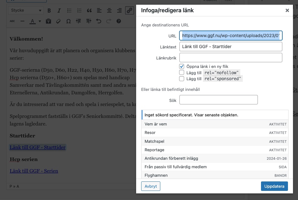The image size is (298, 200).
Task: Insert a bulleted list
Action: 69,11
